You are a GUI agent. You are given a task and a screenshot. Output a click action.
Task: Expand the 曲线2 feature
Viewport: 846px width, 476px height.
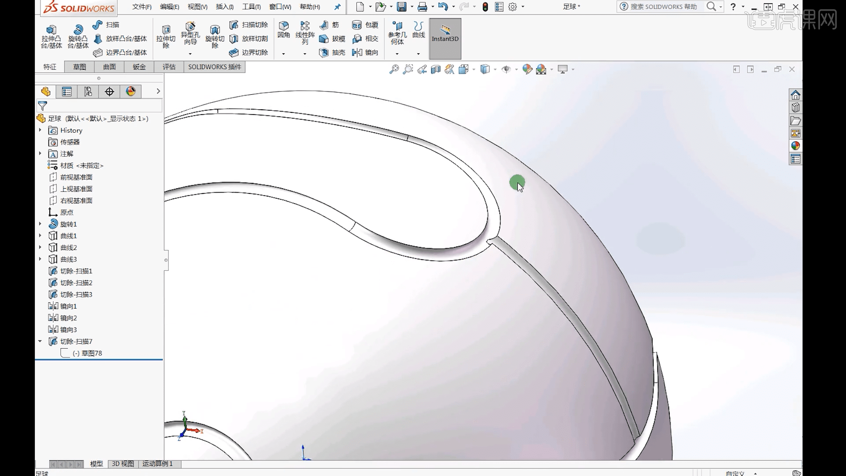point(40,247)
